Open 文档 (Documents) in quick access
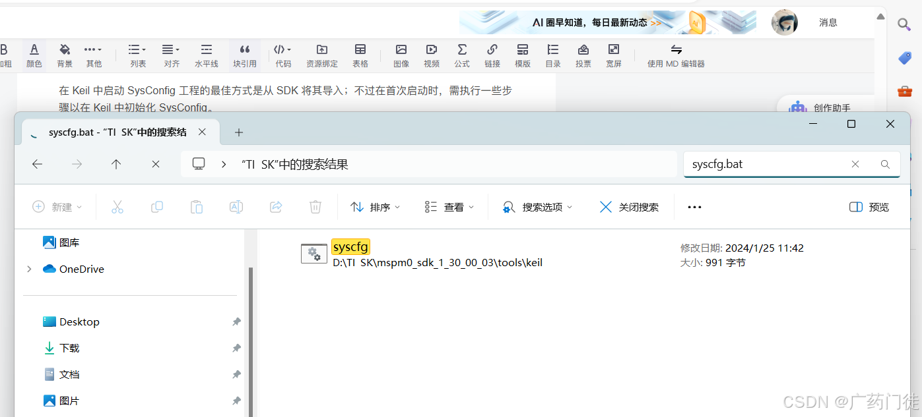This screenshot has width=922, height=417. 61,374
